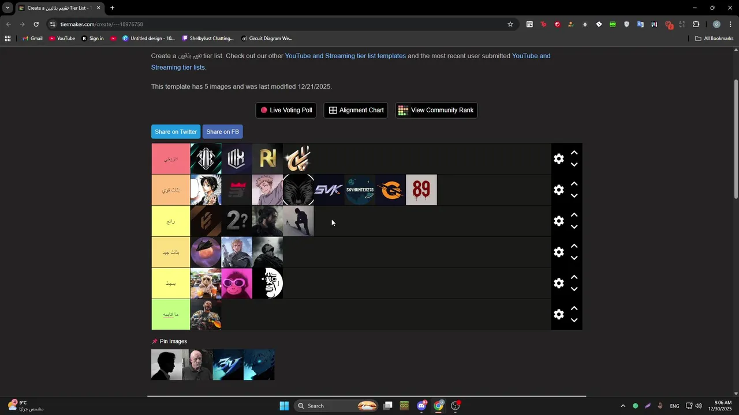This screenshot has width=739, height=415.
Task: Open the Alignment Chart
Action: click(x=356, y=110)
